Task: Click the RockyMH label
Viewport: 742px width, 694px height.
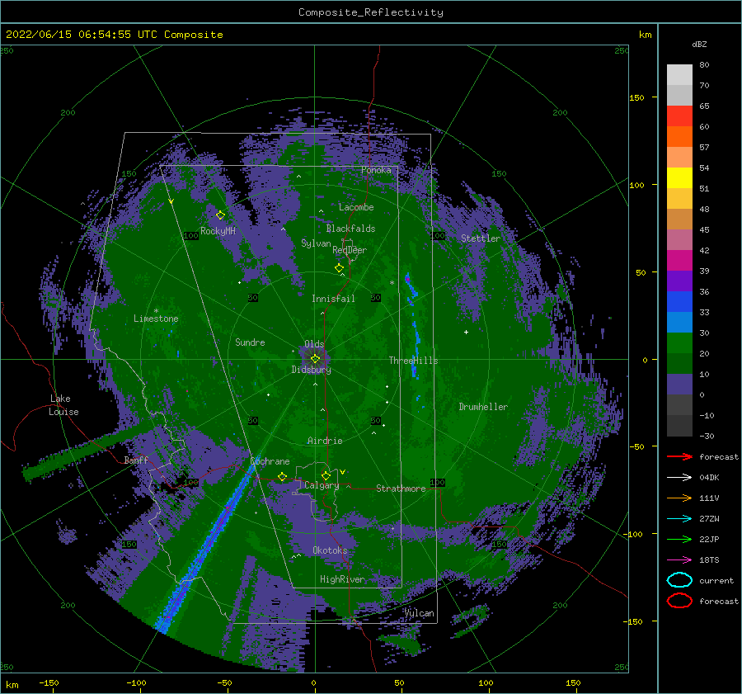Action: tap(218, 231)
